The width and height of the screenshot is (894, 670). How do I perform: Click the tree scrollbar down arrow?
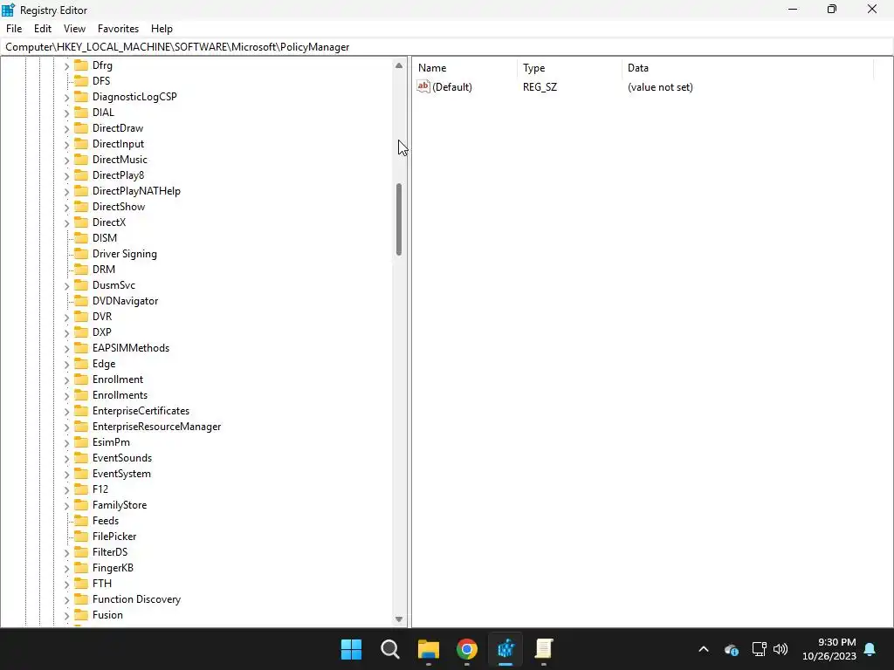coord(398,619)
